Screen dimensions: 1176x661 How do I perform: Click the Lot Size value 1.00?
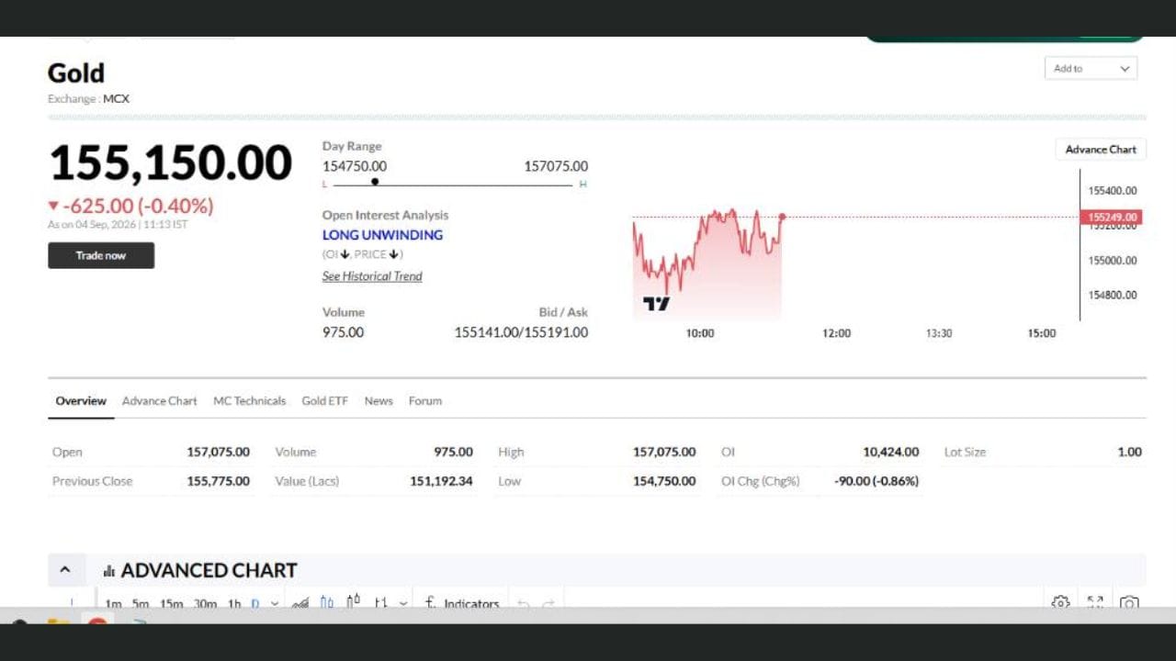[x=1129, y=452]
